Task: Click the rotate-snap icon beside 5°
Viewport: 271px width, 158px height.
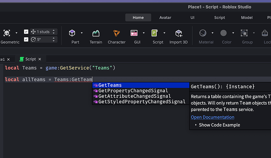Action: point(33,39)
